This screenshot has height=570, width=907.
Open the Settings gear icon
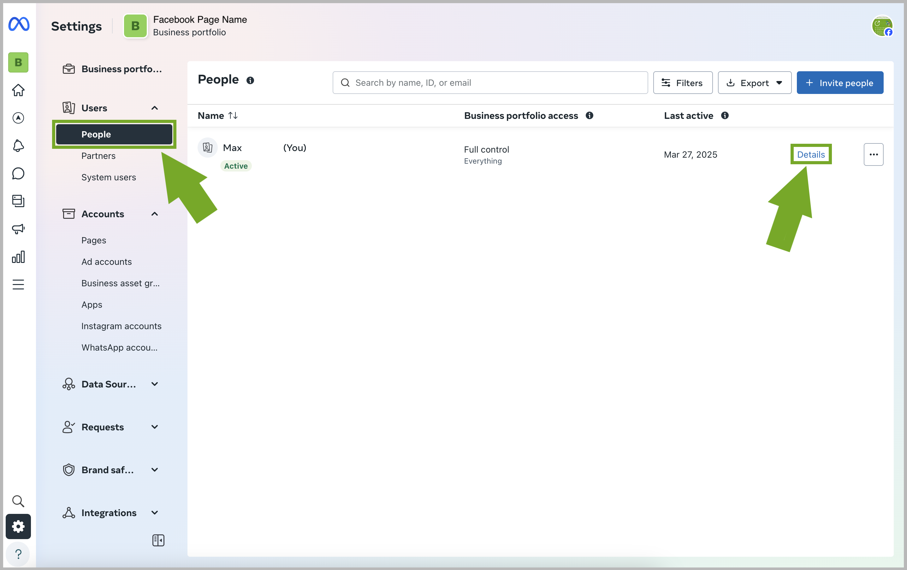[x=18, y=526]
